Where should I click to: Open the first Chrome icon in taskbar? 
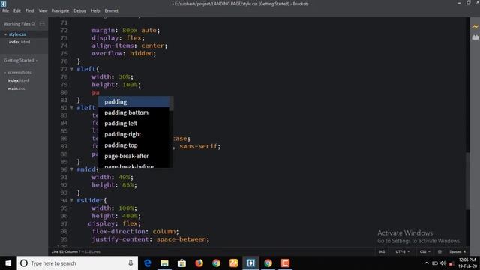pos(217,263)
